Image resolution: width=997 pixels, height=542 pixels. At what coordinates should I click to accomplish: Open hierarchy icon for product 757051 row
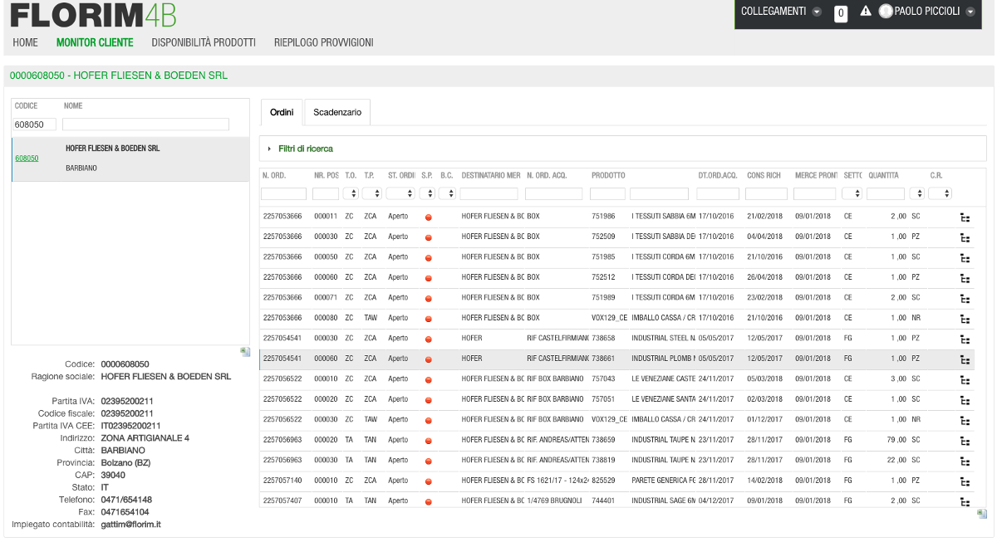(x=965, y=400)
